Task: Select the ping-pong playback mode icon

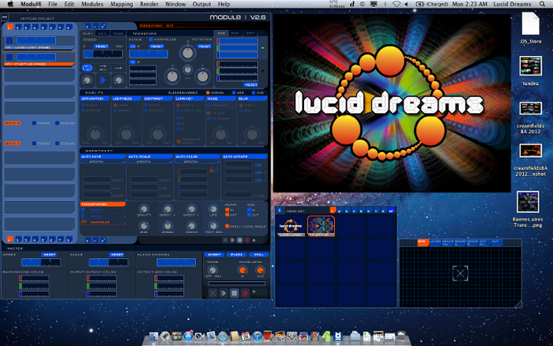Action: pos(103,68)
